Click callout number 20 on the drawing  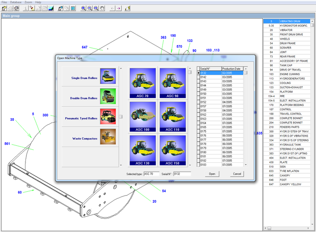pos(154,201)
